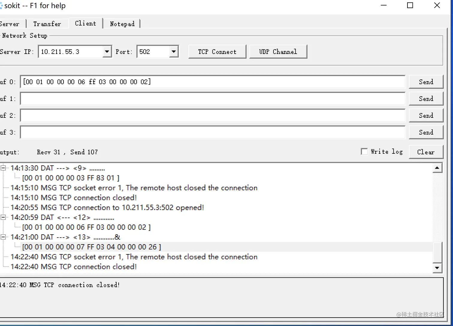Focus the empty Buf 2 input field

point(213,115)
